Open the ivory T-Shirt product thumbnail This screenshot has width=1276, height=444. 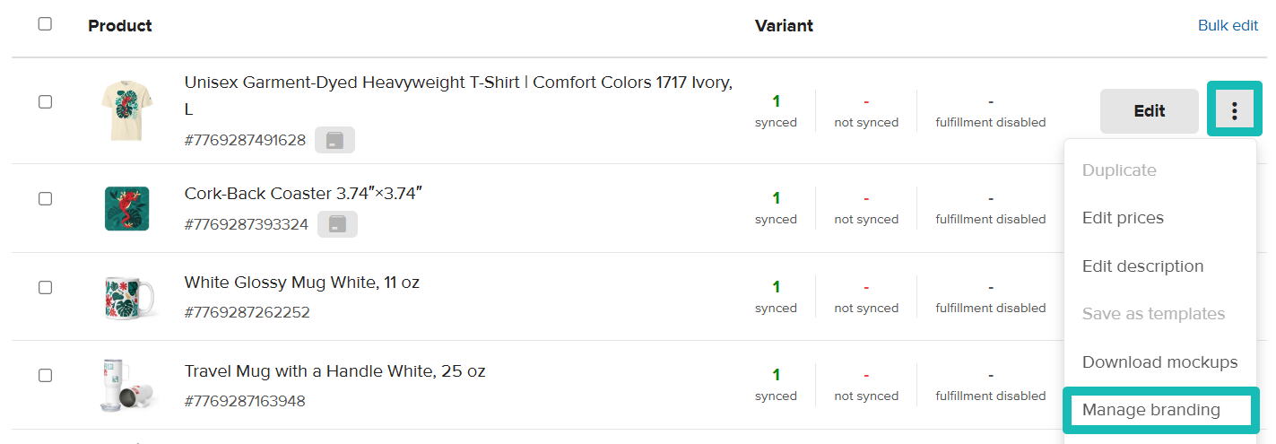pos(126,111)
